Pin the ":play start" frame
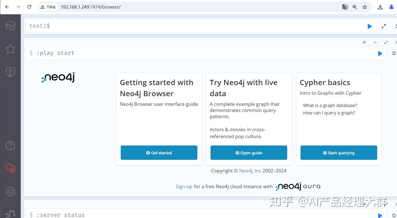The image size is (397, 218). (x=364, y=42)
